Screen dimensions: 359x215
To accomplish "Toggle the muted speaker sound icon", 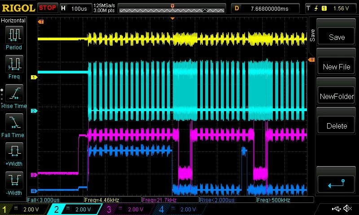I will pos(347,208).
